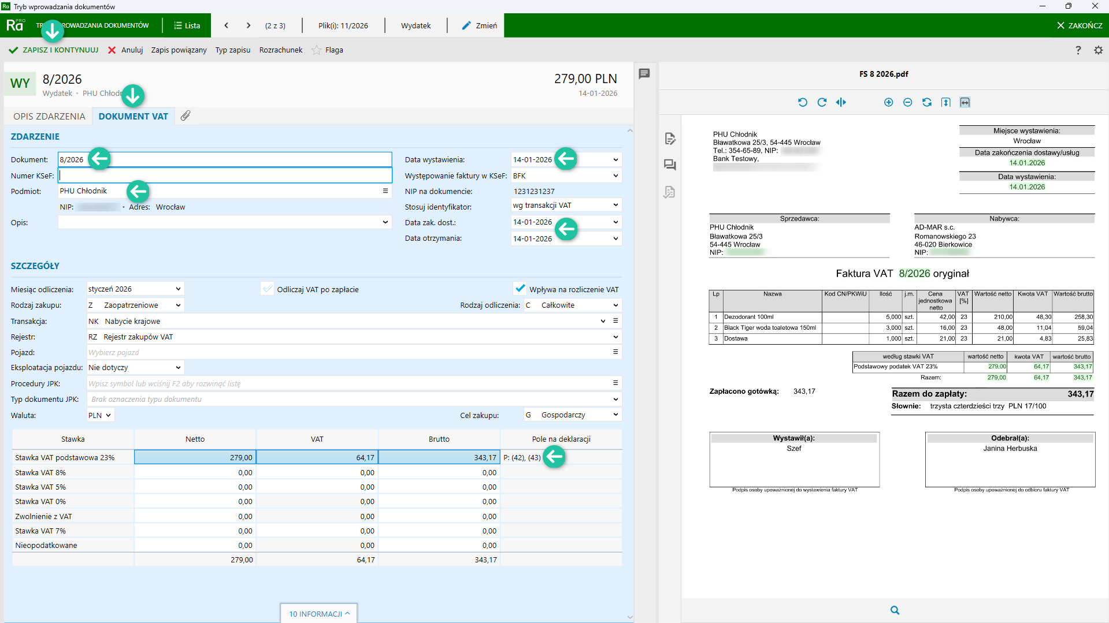1109x623 pixels.
Task: Click the fit-to-width icon in PDF toolbar
Action: pos(965,102)
